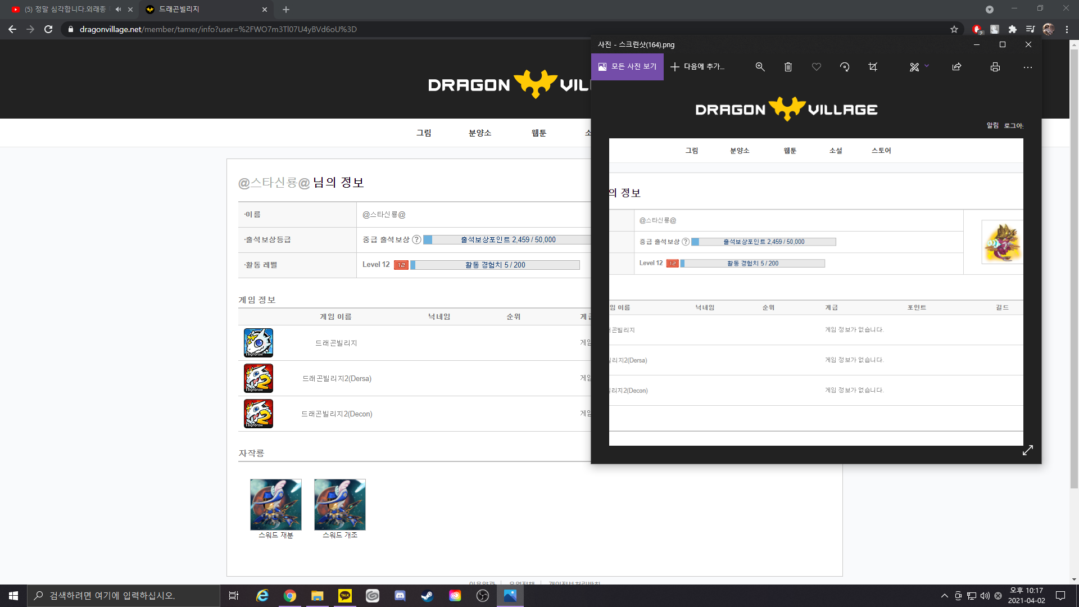Open the Windows notification center
The height and width of the screenshot is (607, 1079).
click(x=1060, y=596)
